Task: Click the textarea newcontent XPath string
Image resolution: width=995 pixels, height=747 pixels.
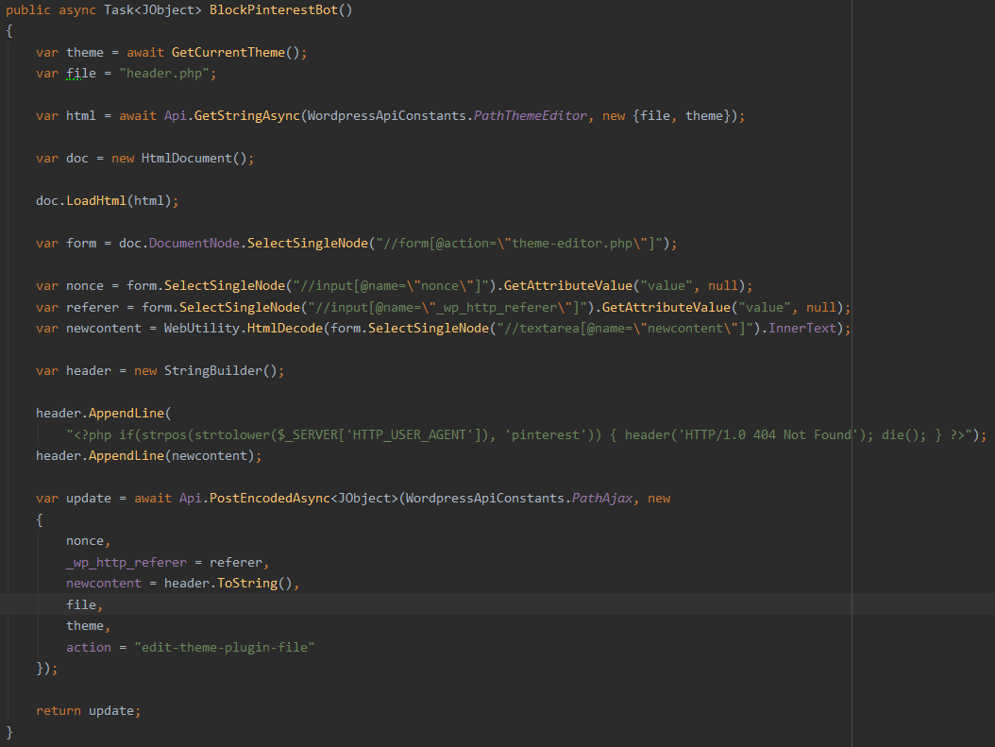Action: click(x=624, y=329)
